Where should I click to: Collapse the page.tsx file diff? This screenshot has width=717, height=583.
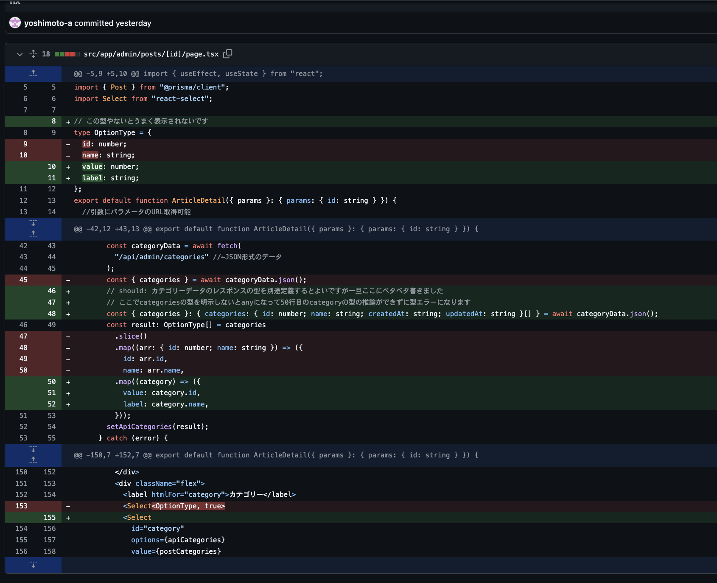pyautogui.click(x=20, y=54)
